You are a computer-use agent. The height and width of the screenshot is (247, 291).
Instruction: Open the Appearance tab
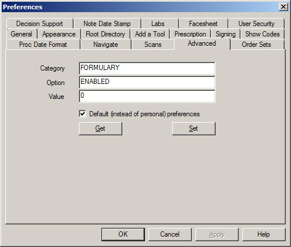[x=59, y=34]
